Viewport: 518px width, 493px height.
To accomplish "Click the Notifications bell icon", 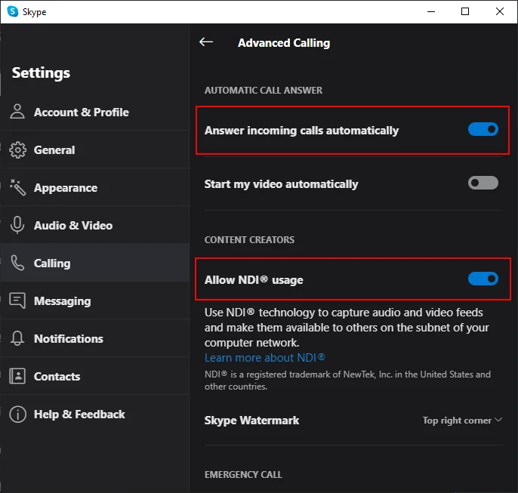I will point(17,338).
